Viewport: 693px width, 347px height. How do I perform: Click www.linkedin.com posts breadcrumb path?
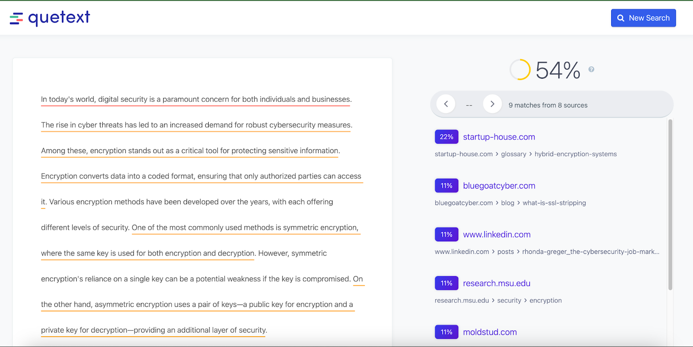(x=547, y=252)
